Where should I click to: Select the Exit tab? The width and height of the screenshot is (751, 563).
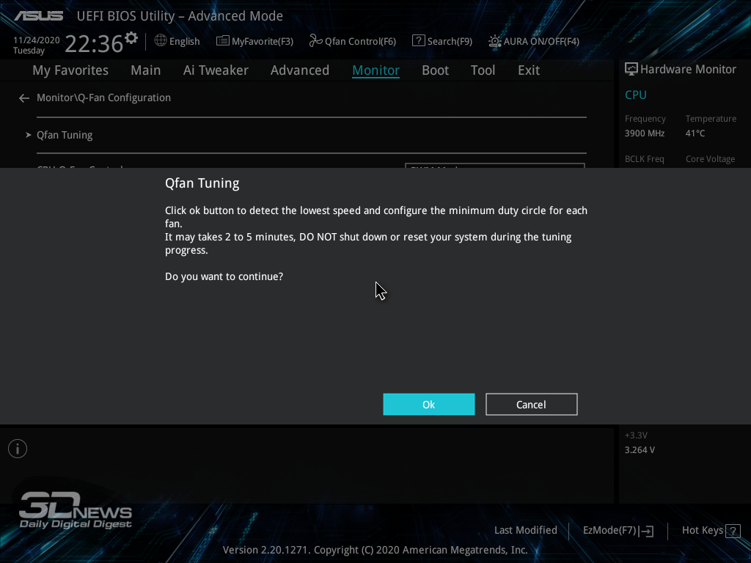point(529,70)
